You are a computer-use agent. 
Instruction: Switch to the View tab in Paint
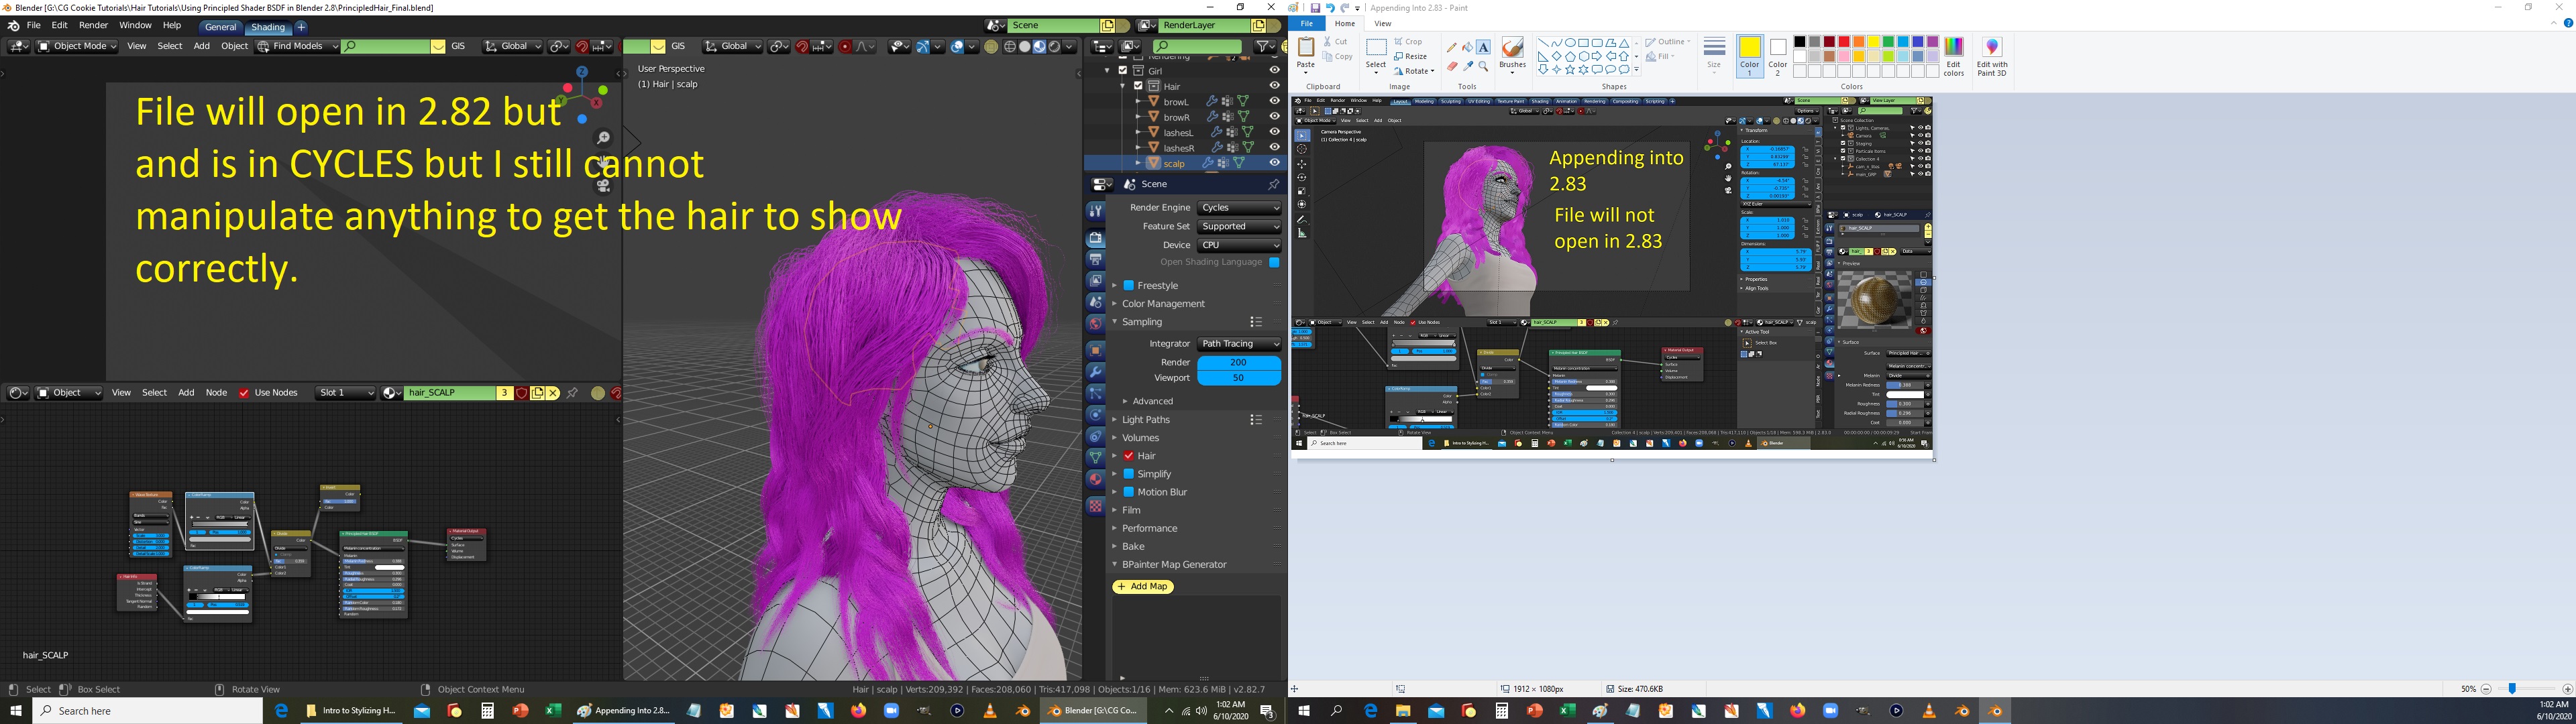tap(1382, 23)
